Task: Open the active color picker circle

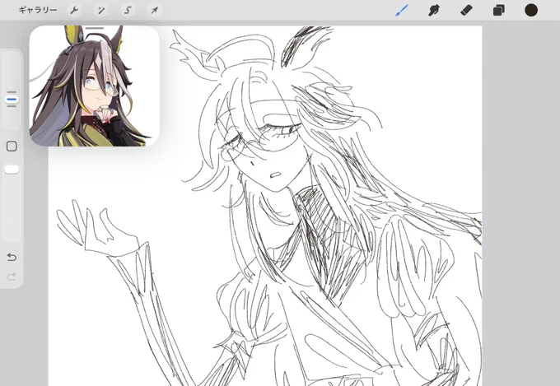Action: (x=531, y=10)
